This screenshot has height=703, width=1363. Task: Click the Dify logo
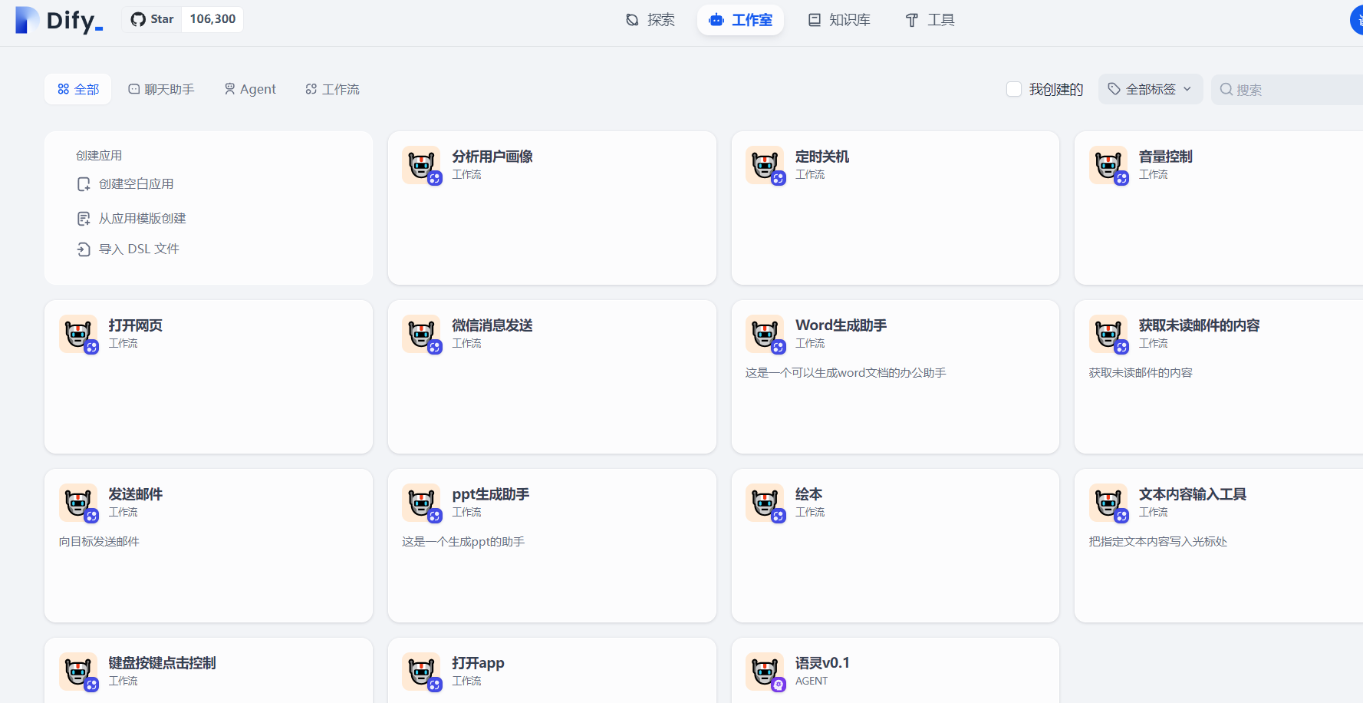point(58,21)
